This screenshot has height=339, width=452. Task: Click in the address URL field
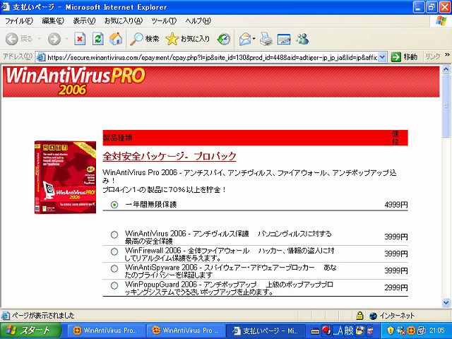click(x=212, y=57)
